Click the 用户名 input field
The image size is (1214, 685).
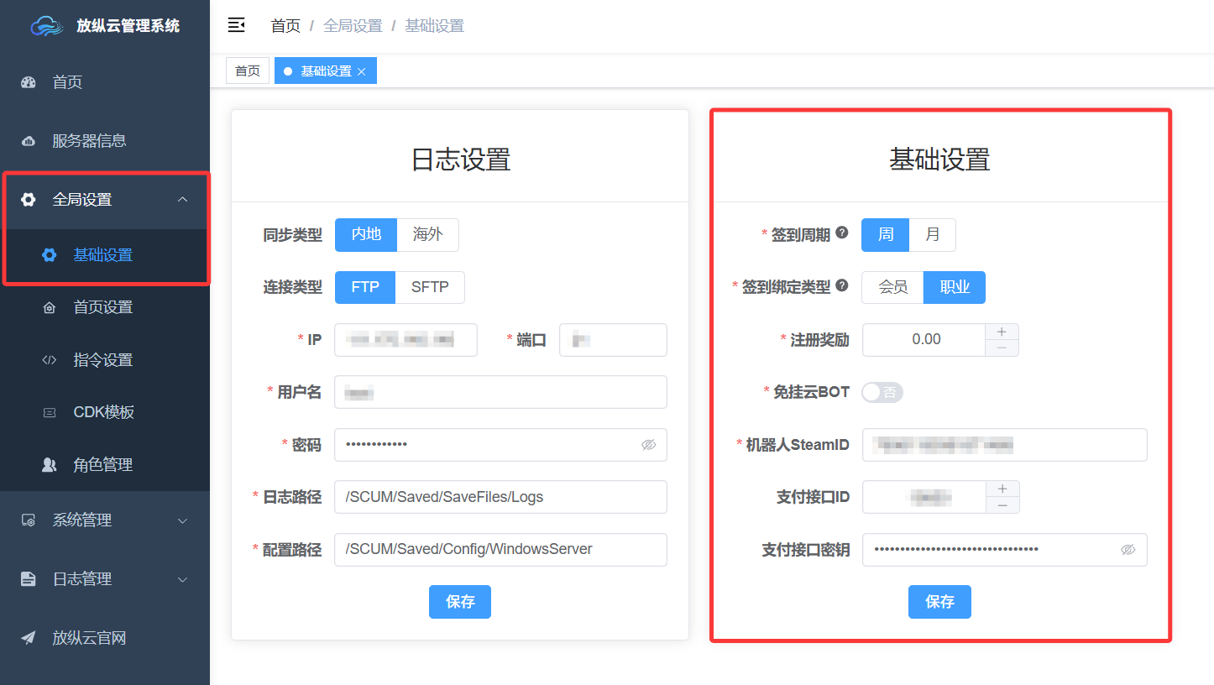click(x=500, y=392)
